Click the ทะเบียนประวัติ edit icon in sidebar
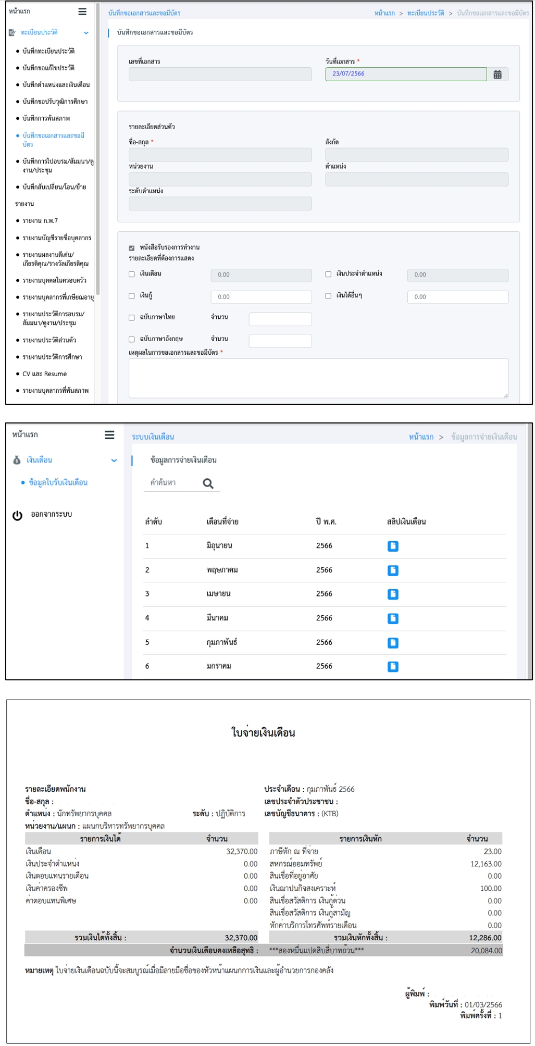 coord(12,33)
